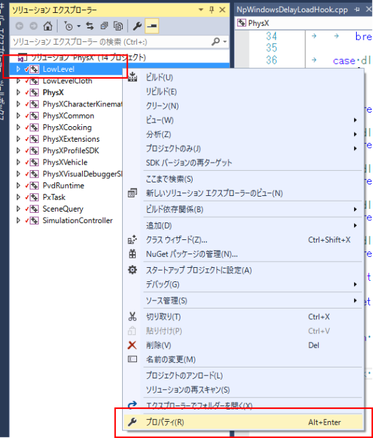Choose 新しいソリューション エクスプローラーのビュー(N)
This screenshot has height=438, width=373.
[243, 193]
